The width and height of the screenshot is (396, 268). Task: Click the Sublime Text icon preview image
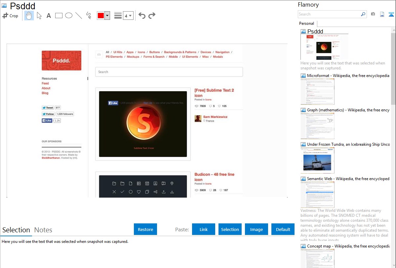[x=143, y=124]
